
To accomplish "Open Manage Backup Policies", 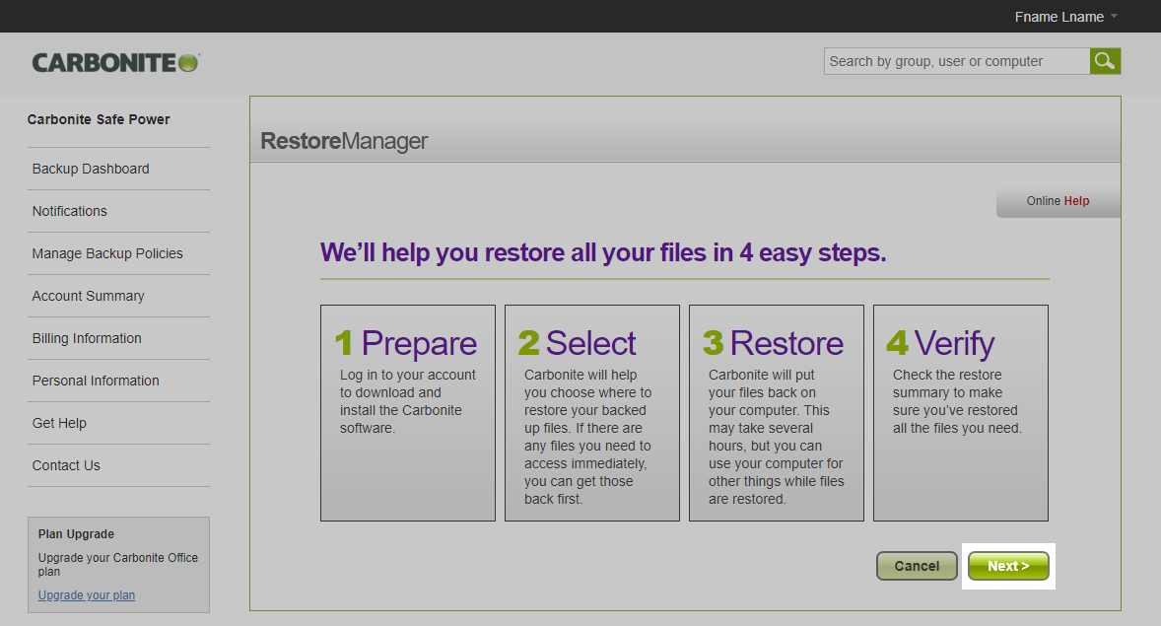I will [107, 253].
